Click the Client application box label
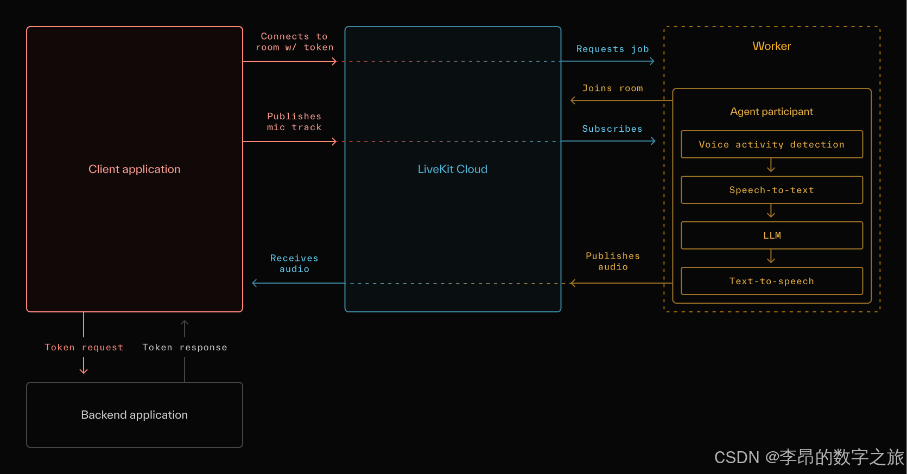Image resolution: width=907 pixels, height=474 pixels. pos(134,169)
